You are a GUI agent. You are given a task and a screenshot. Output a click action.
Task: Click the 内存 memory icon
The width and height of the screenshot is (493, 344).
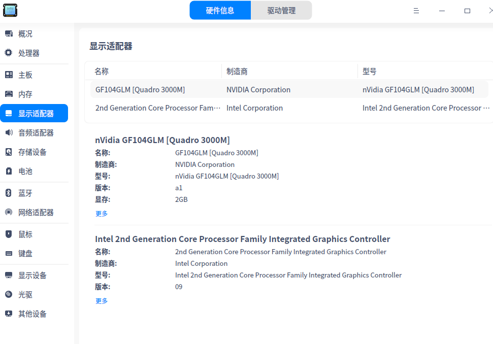pyautogui.click(x=9, y=94)
